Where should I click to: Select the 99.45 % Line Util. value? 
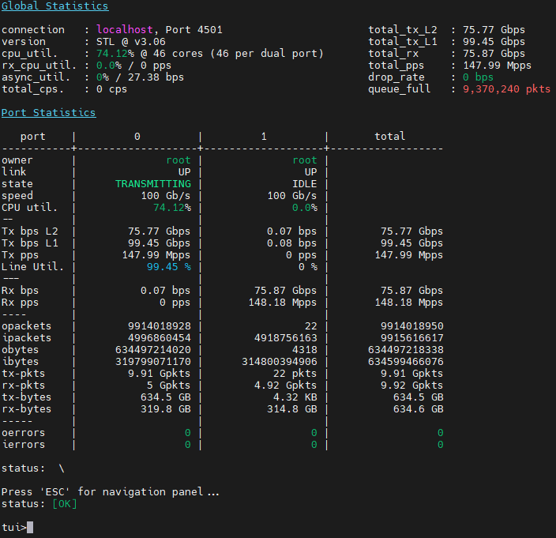tap(168, 267)
